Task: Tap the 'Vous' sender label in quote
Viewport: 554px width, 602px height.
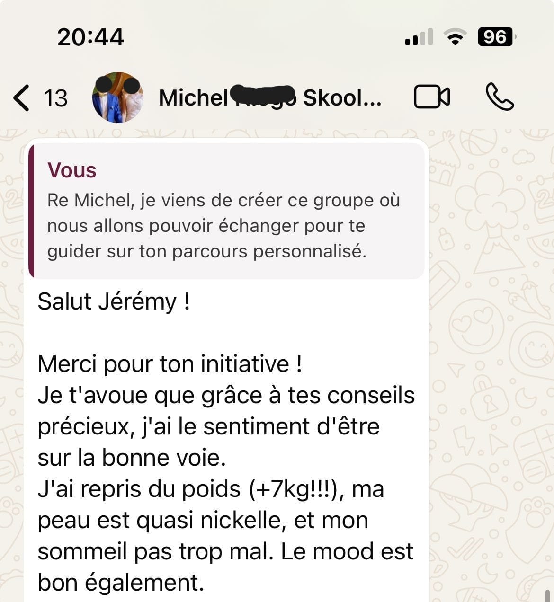Action: click(x=72, y=170)
